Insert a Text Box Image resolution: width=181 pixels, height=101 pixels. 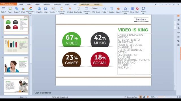click(x=53, y=10)
